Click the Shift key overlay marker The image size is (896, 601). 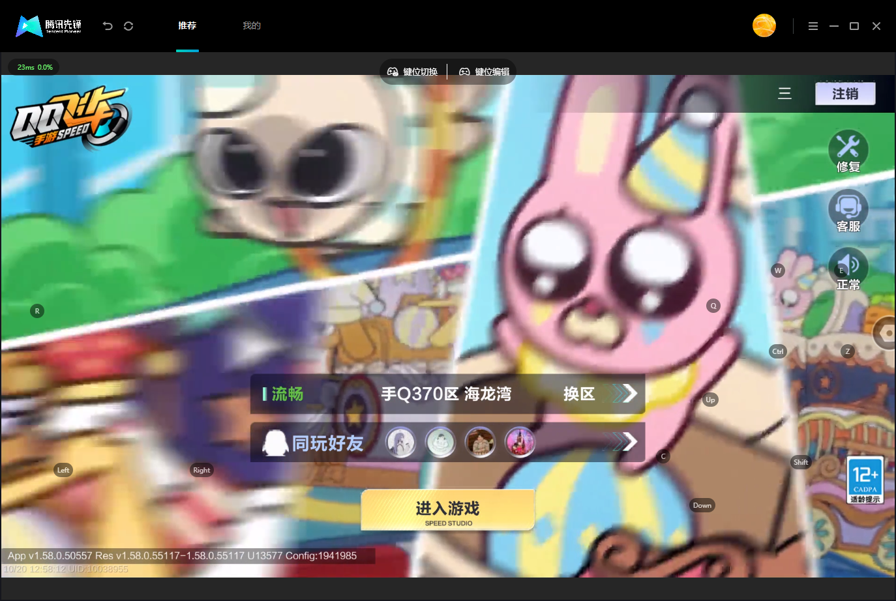pyautogui.click(x=801, y=462)
